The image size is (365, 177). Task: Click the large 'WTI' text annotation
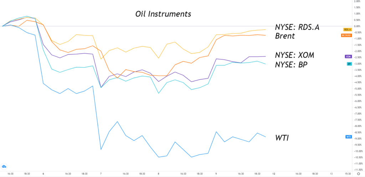(282, 138)
